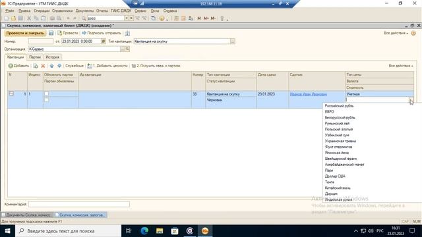Viewport: 422px width, 237px height.
Task: Select Тенге from currency list
Action: click(x=330, y=182)
